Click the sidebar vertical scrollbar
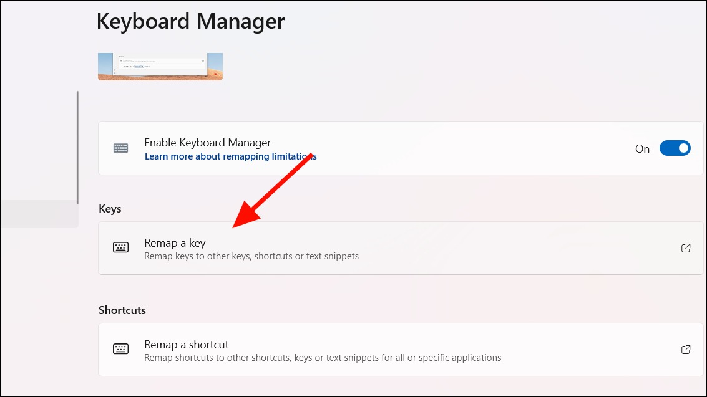Screen dimensions: 707x397 pyautogui.click(x=77, y=148)
